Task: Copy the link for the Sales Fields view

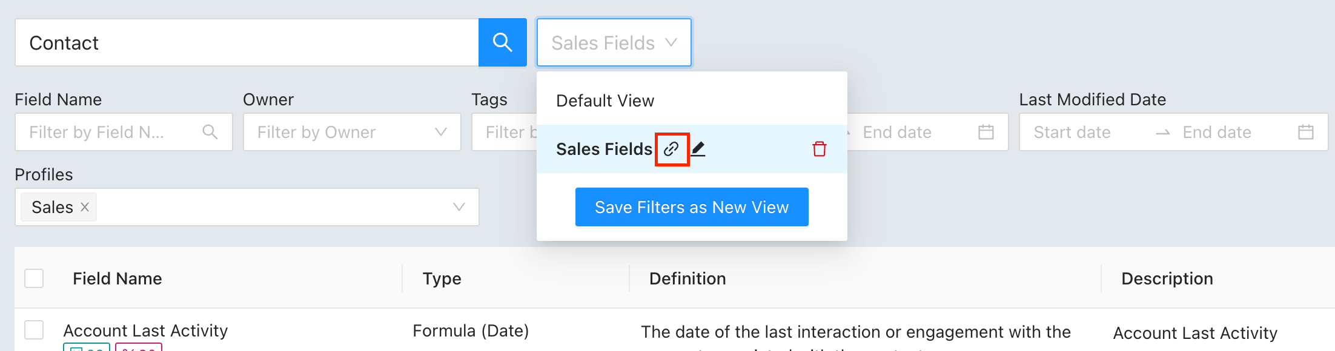Action: (671, 149)
